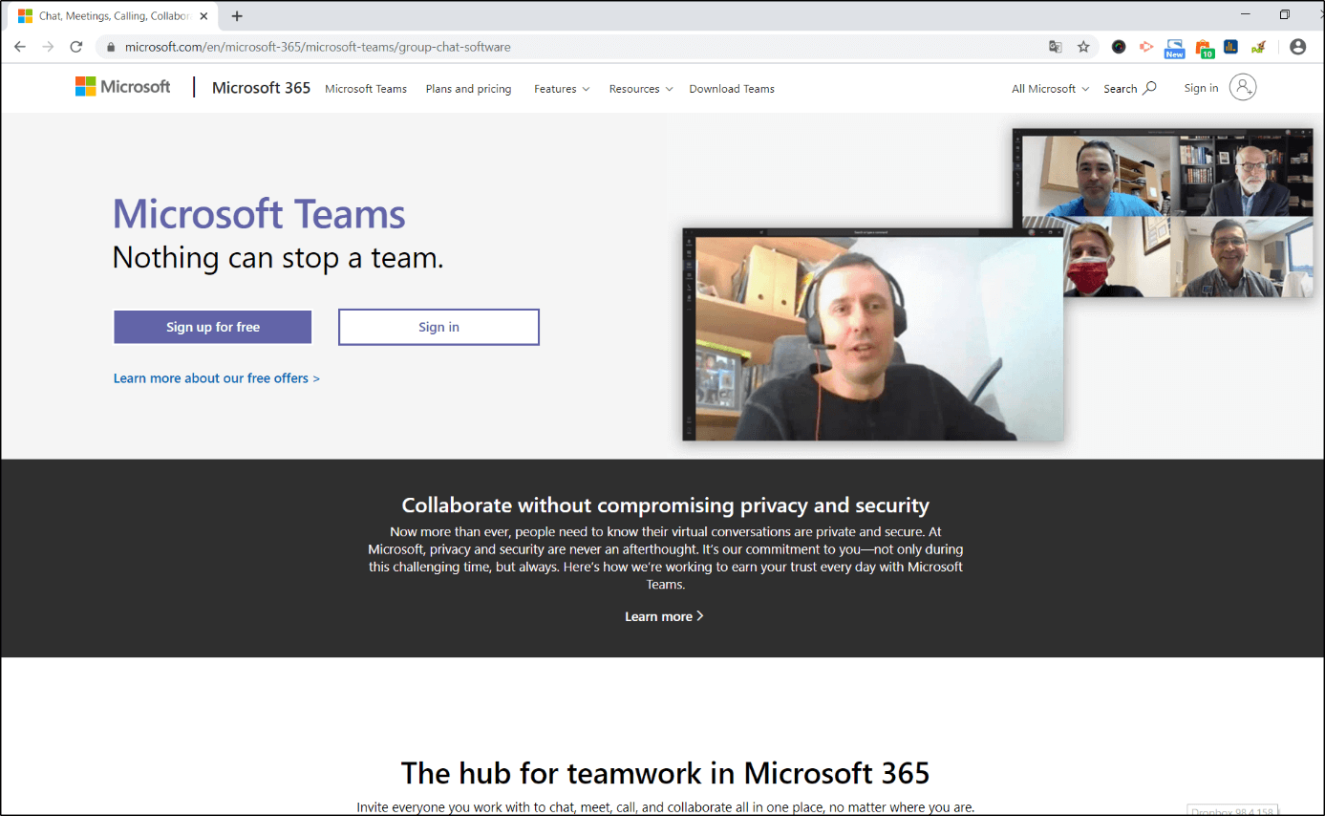Click the padlock site security icon
The image size is (1325, 816).
[111, 47]
